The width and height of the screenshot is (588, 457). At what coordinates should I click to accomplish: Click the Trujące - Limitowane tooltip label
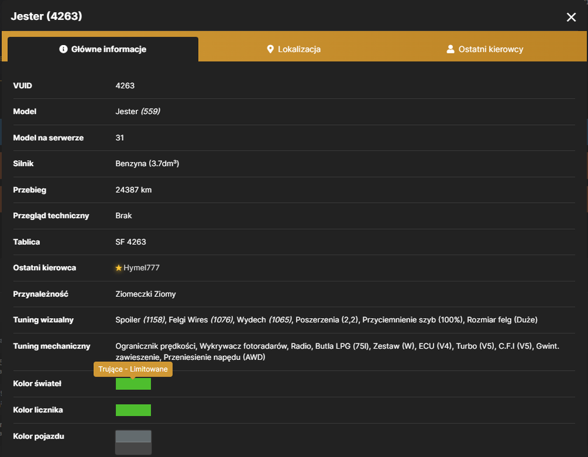[x=133, y=369]
